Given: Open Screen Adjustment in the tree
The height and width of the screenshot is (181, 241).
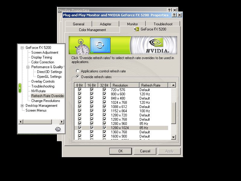Looking at the screenshot, I should coord(45,52).
